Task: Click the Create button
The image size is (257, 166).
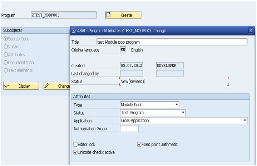Action: pyautogui.click(x=123, y=15)
